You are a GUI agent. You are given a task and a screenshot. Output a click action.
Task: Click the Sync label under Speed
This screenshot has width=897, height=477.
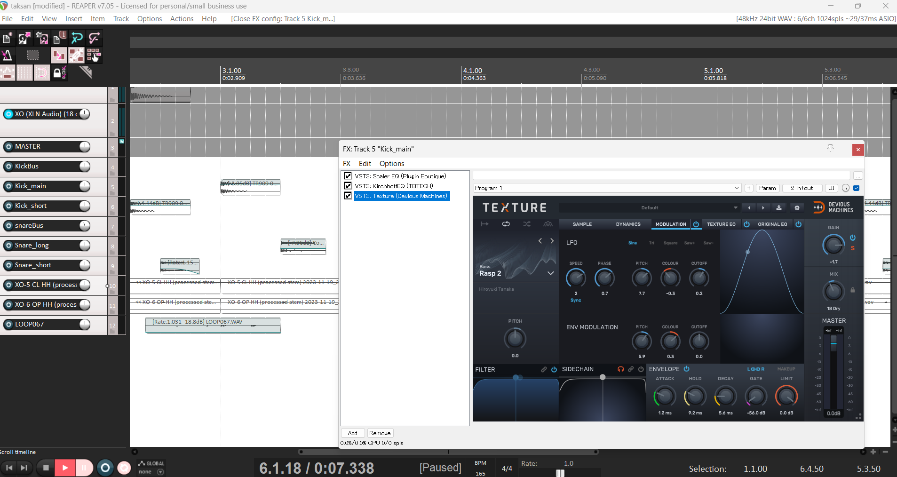coord(576,300)
